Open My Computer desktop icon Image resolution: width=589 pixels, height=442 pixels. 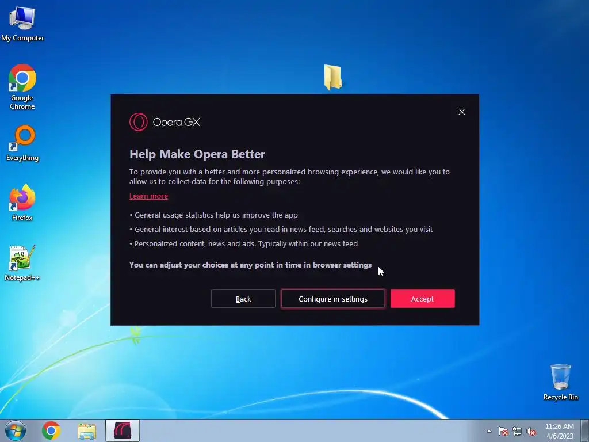[22, 24]
